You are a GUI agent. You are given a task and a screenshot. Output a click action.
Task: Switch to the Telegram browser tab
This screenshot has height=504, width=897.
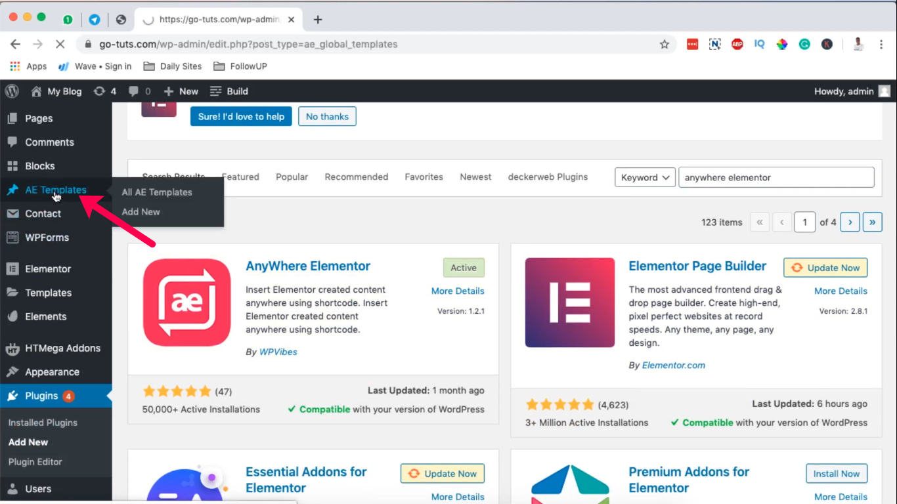[x=95, y=20]
